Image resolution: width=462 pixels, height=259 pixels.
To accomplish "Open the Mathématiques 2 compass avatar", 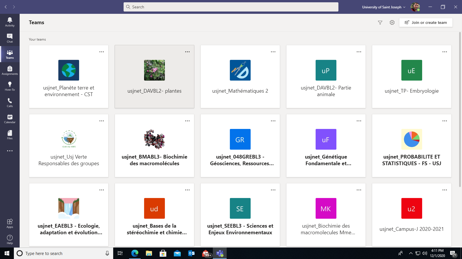I will (240, 70).
